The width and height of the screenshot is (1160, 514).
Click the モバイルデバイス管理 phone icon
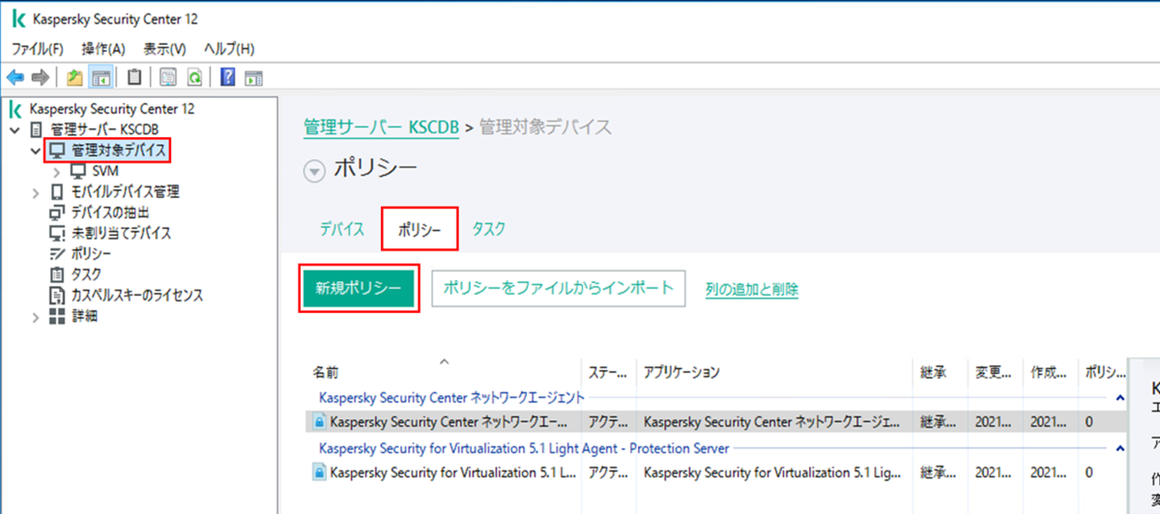click(56, 192)
